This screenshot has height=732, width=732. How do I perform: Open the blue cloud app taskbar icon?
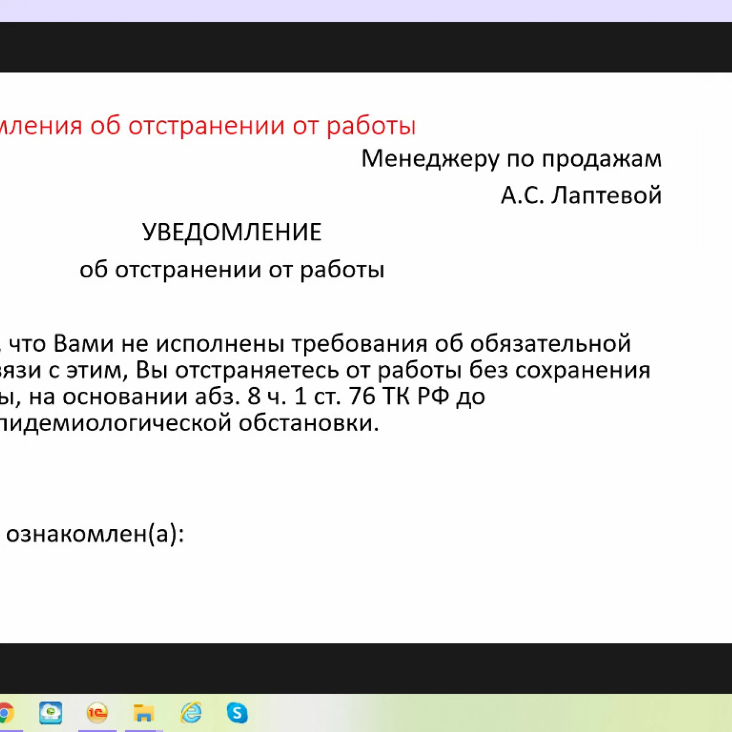pos(51,713)
